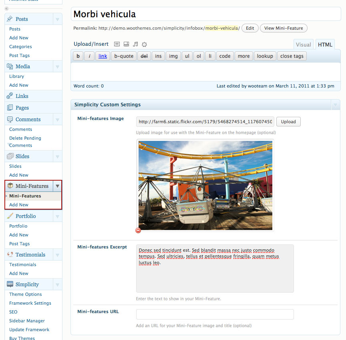Toggle the Portfolio menu arrow
The height and width of the screenshot is (340, 346).
click(57, 216)
